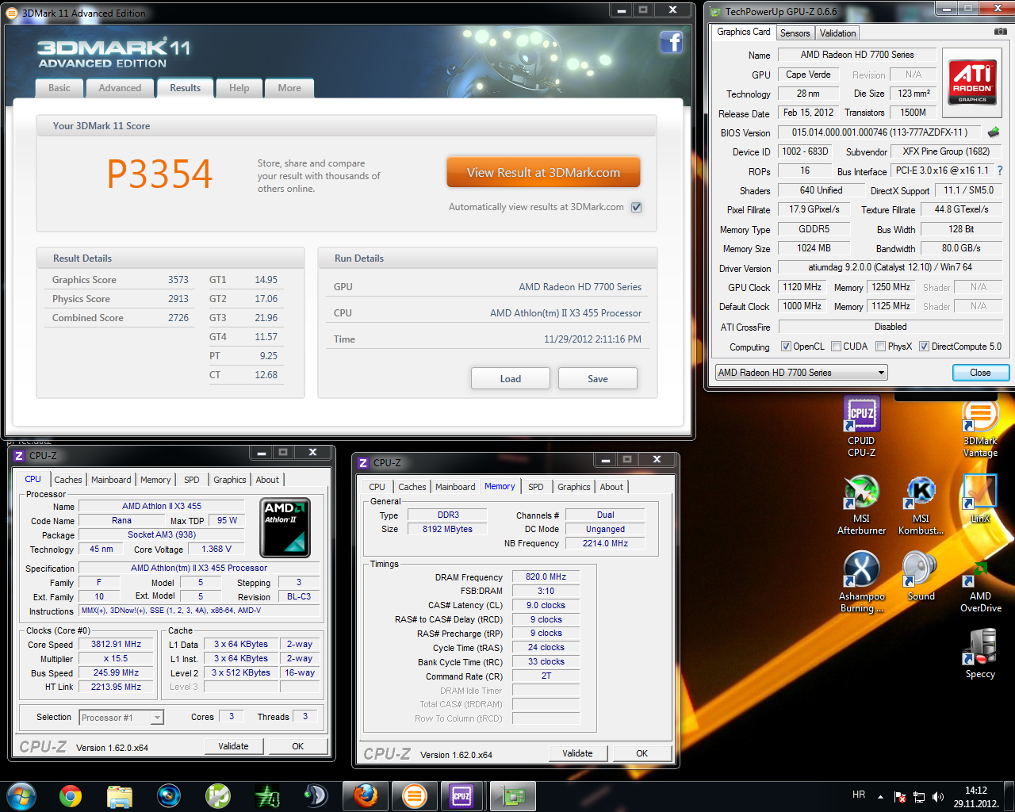Viewport: 1015px width, 812px height.
Task: Click the Action Center flag tray icon
Action: coord(900,796)
